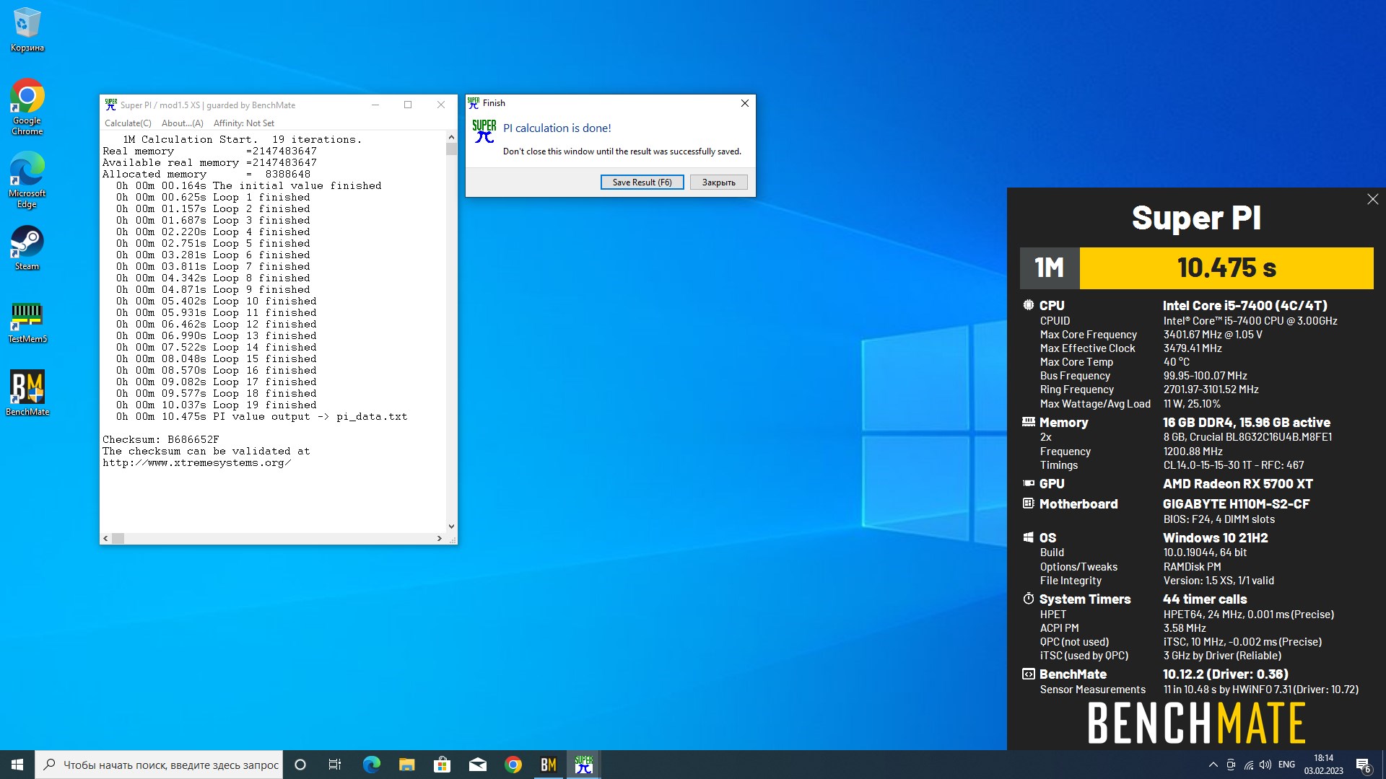Click horizontal scrollbar thumb in Super PI log
This screenshot has width=1386, height=779.
click(118, 538)
